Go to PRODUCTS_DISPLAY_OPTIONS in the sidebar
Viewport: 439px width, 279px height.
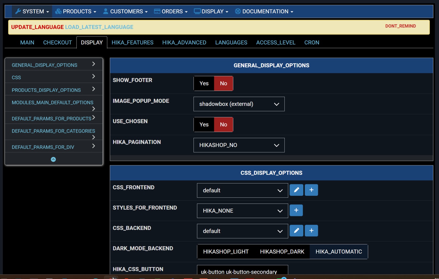tap(54, 89)
